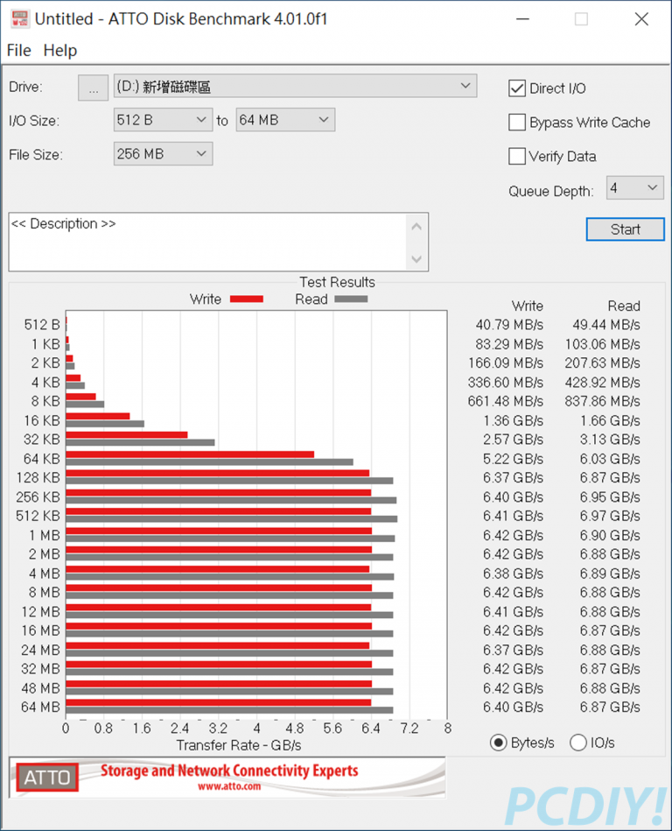Click the 49.44 MB/s read value

point(606,325)
